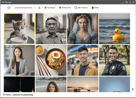Click the File Manager window title
The image size is (136, 98).
pos(7,2)
